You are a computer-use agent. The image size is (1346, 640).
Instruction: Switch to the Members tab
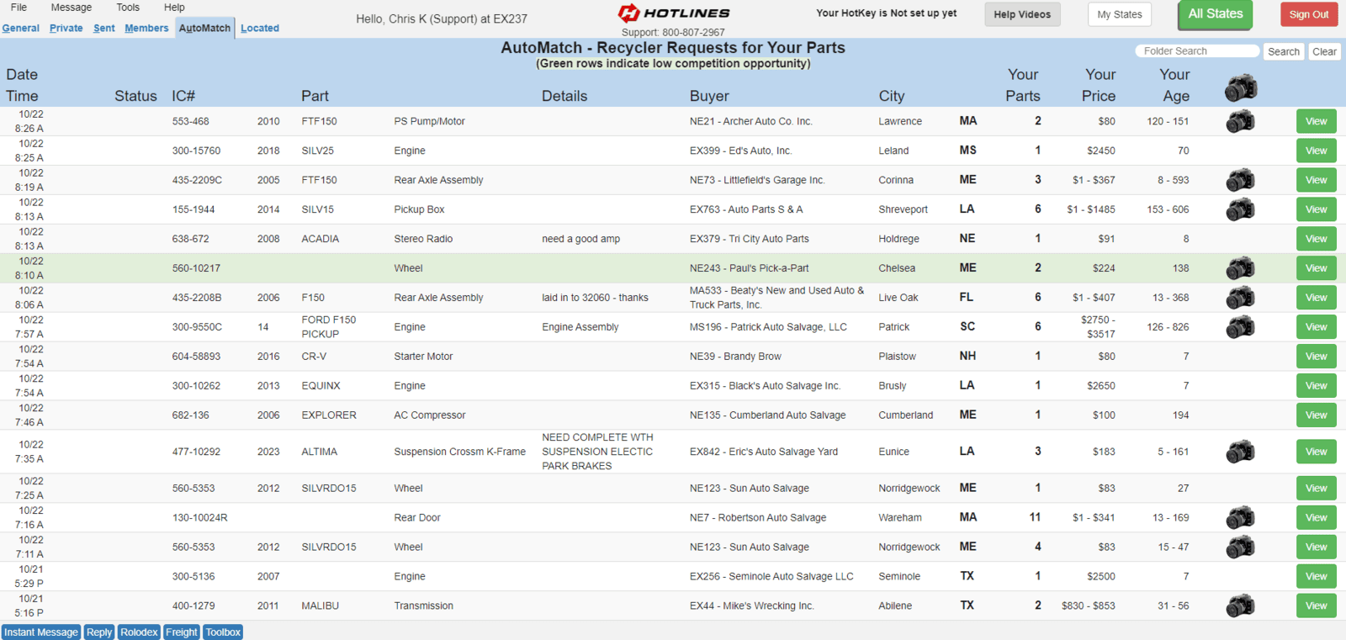(x=146, y=28)
